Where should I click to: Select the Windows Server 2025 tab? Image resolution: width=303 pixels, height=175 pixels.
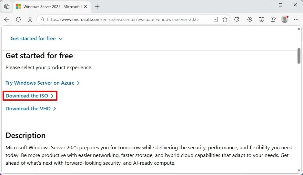(x=51, y=6)
